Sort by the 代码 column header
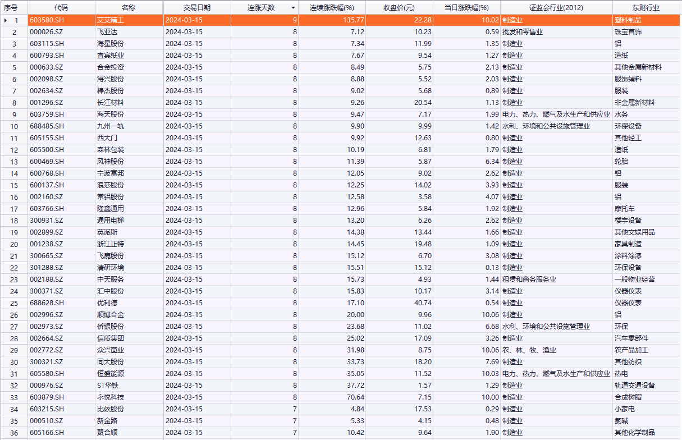The width and height of the screenshot is (682, 440). [61, 8]
